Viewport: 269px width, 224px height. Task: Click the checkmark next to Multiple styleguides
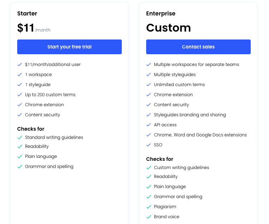click(148, 75)
